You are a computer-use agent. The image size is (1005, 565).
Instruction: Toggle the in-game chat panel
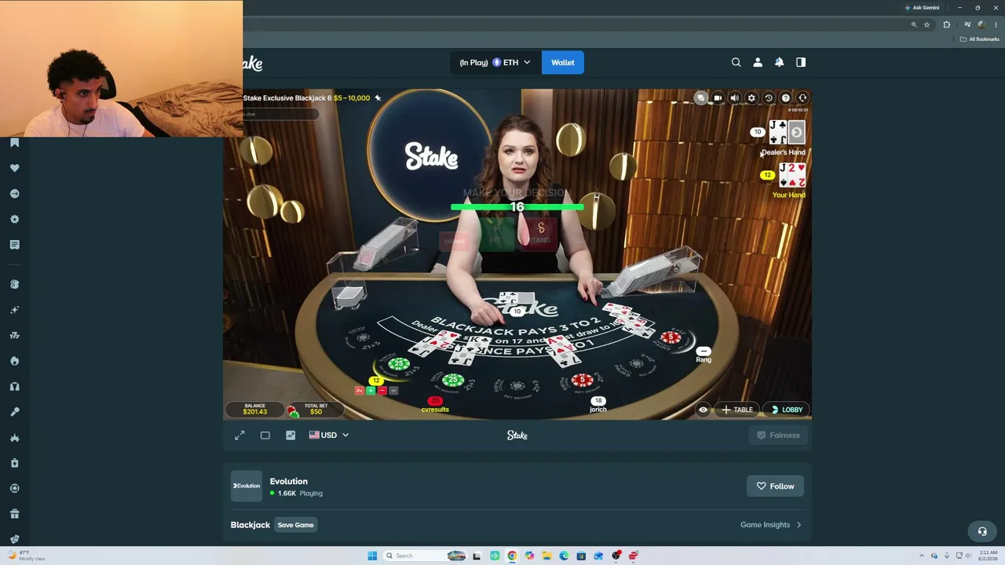[x=700, y=98]
